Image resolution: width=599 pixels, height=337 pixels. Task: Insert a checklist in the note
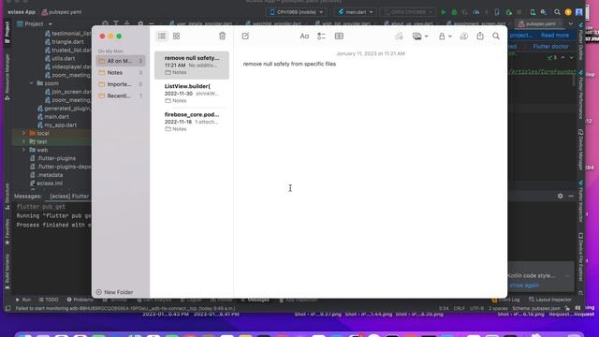321,37
